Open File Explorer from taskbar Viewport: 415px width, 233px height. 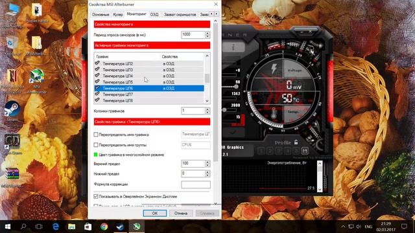click(72, 227)
